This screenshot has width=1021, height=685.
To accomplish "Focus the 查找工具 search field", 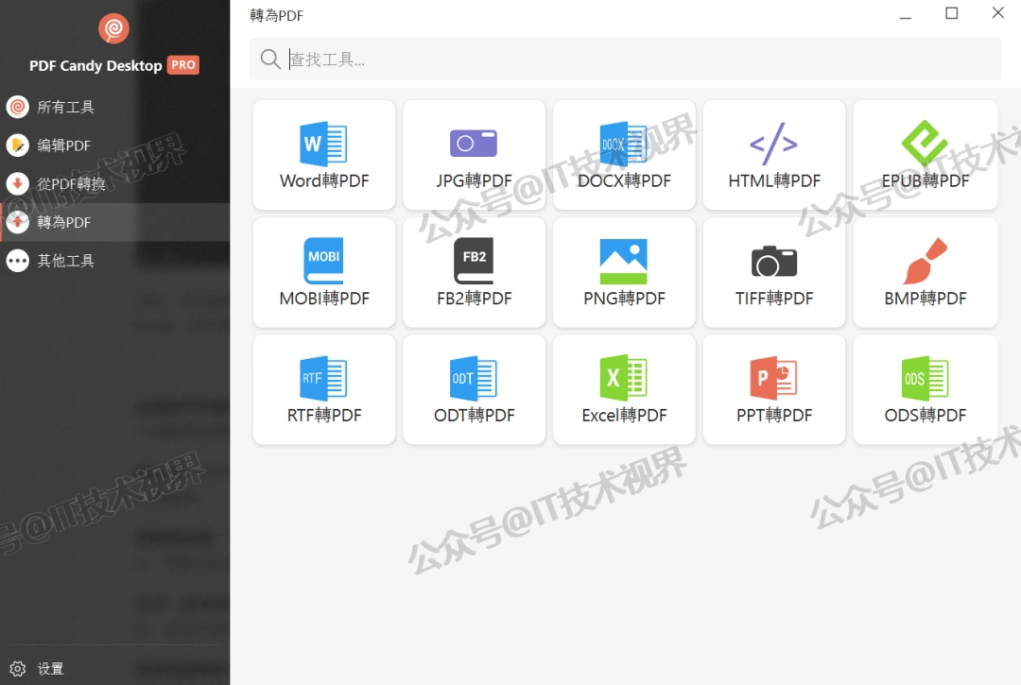I will [625, 60].
